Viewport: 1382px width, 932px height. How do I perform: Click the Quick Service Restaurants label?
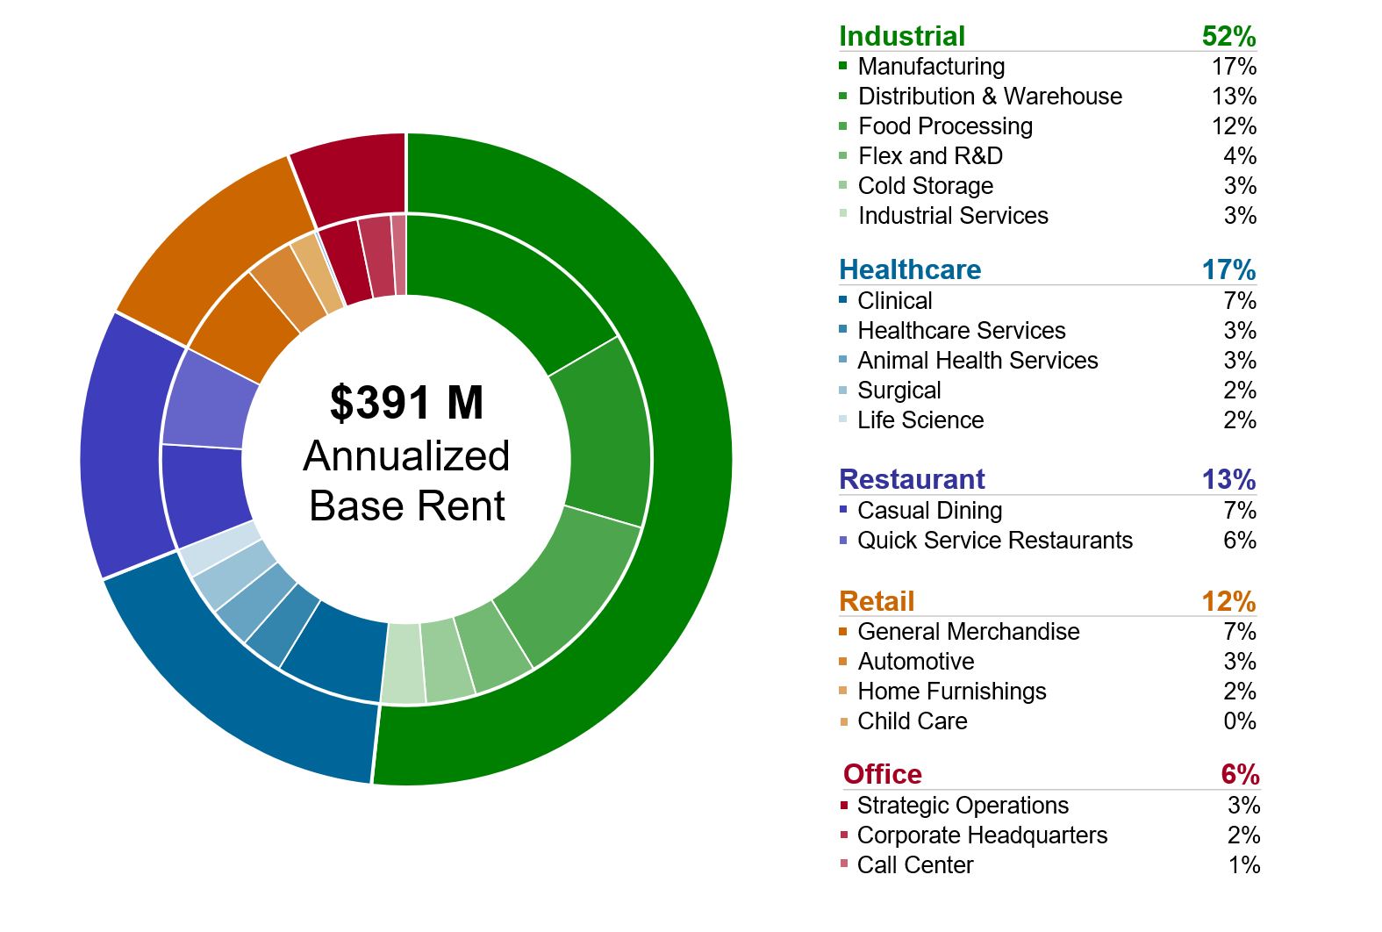click(x=995, y=541)
